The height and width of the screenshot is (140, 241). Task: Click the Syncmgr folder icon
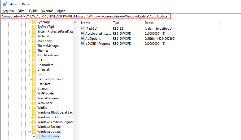click(x=34, y=22)
